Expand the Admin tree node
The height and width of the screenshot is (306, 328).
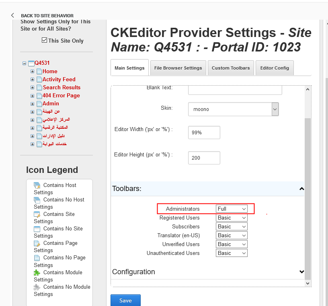[32, 104]
